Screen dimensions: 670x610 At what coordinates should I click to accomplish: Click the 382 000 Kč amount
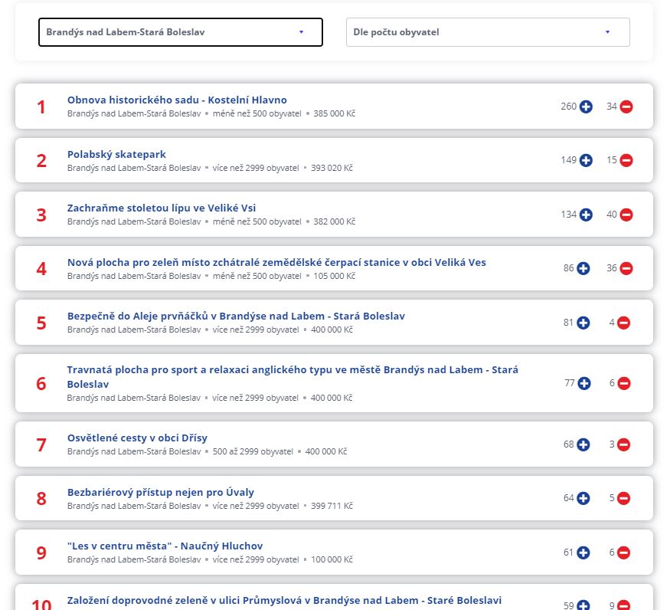(334, 222)
